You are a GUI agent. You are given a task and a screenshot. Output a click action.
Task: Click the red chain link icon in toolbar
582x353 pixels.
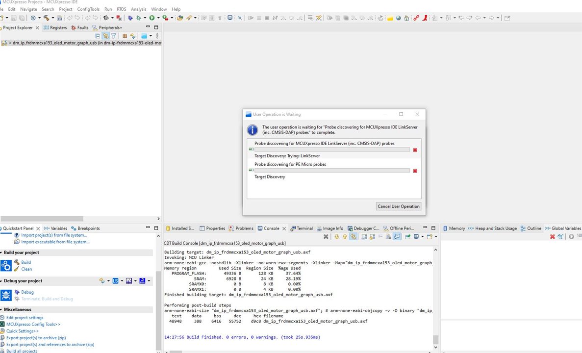pyautogui.click(x=416, y=18)
